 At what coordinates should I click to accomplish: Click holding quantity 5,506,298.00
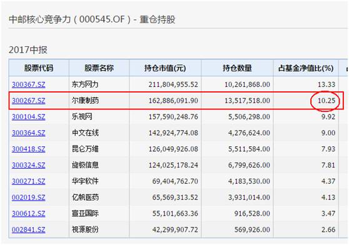249,117
